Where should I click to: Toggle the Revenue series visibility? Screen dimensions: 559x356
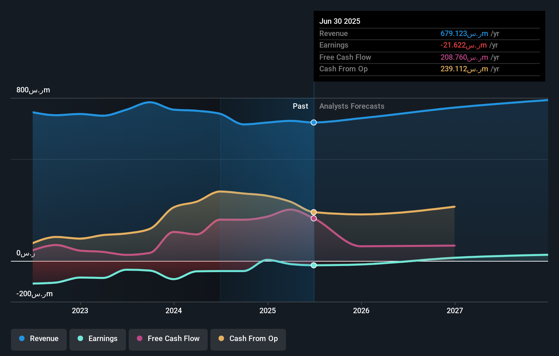tap(38, 339)
